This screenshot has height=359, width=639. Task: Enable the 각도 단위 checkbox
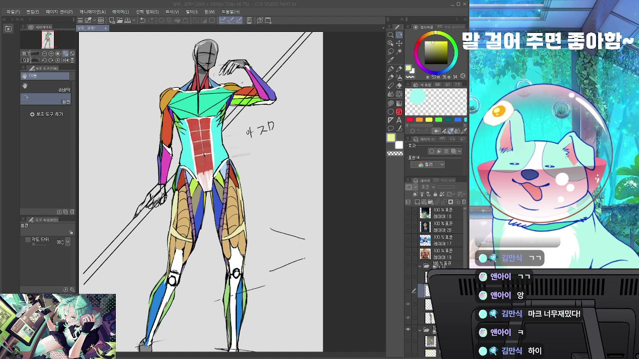coord(28,240)
